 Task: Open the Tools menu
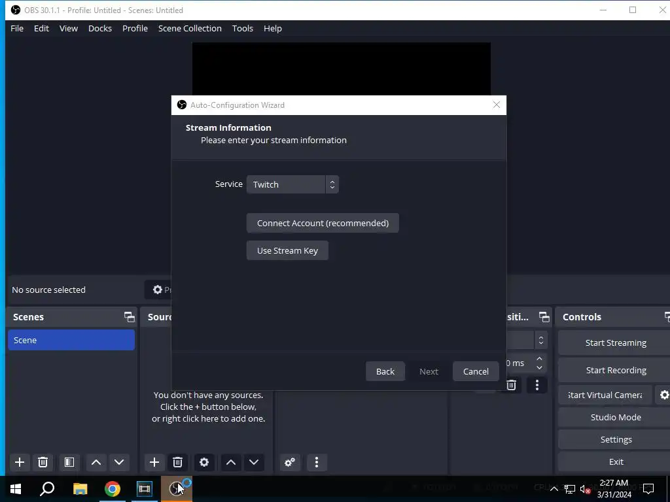pos(243,28)
